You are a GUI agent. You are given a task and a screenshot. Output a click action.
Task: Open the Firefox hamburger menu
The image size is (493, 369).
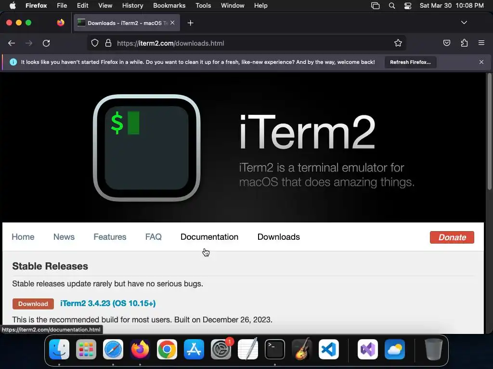pyautogui.click(x=481, y=43)
